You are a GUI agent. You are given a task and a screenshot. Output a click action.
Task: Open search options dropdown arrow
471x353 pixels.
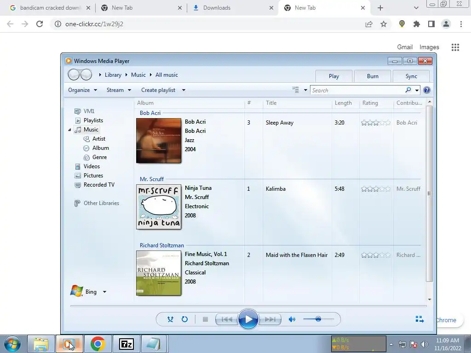tap(417, 91)
